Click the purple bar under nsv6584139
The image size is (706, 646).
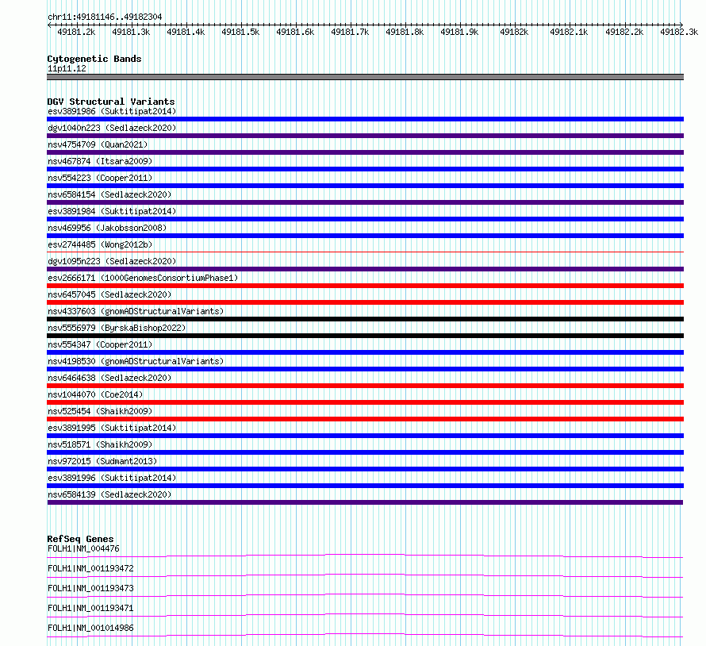365,502
